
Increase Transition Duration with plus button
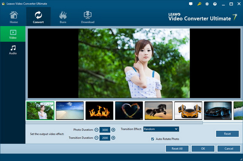pyautogui.click(x=113, y=138)
